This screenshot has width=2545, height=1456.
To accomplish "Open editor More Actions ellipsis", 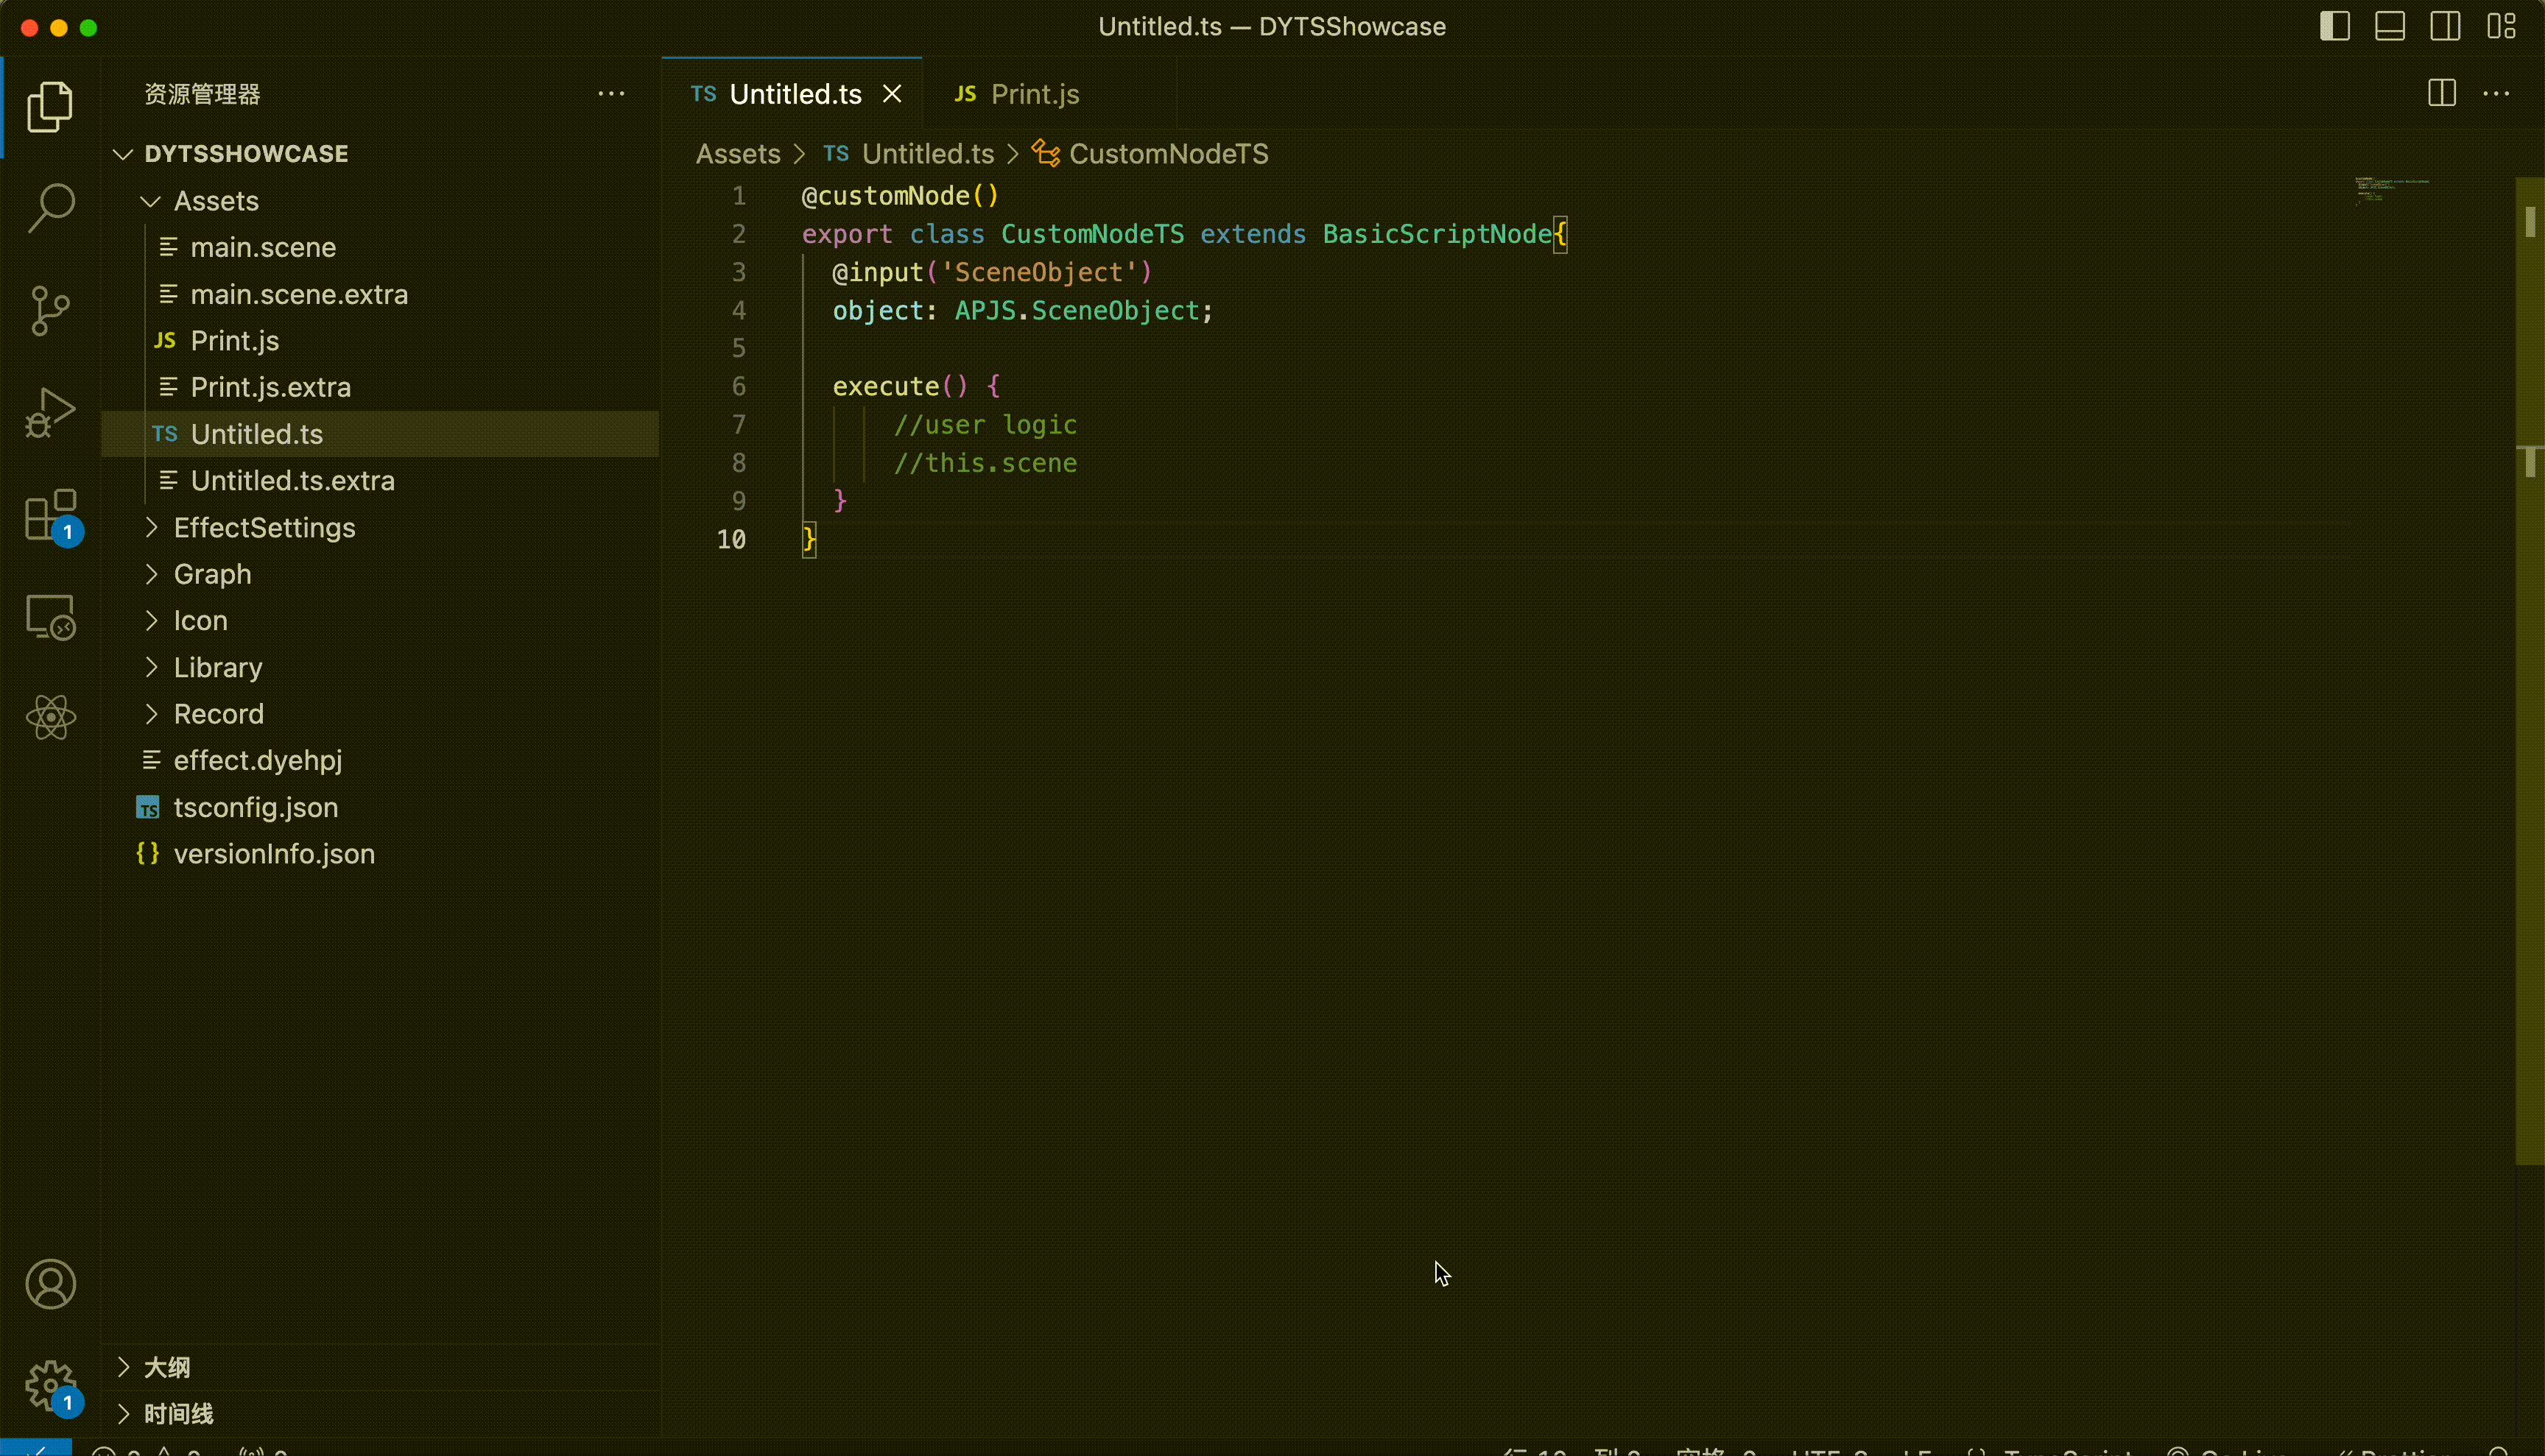I will 2496,93.
